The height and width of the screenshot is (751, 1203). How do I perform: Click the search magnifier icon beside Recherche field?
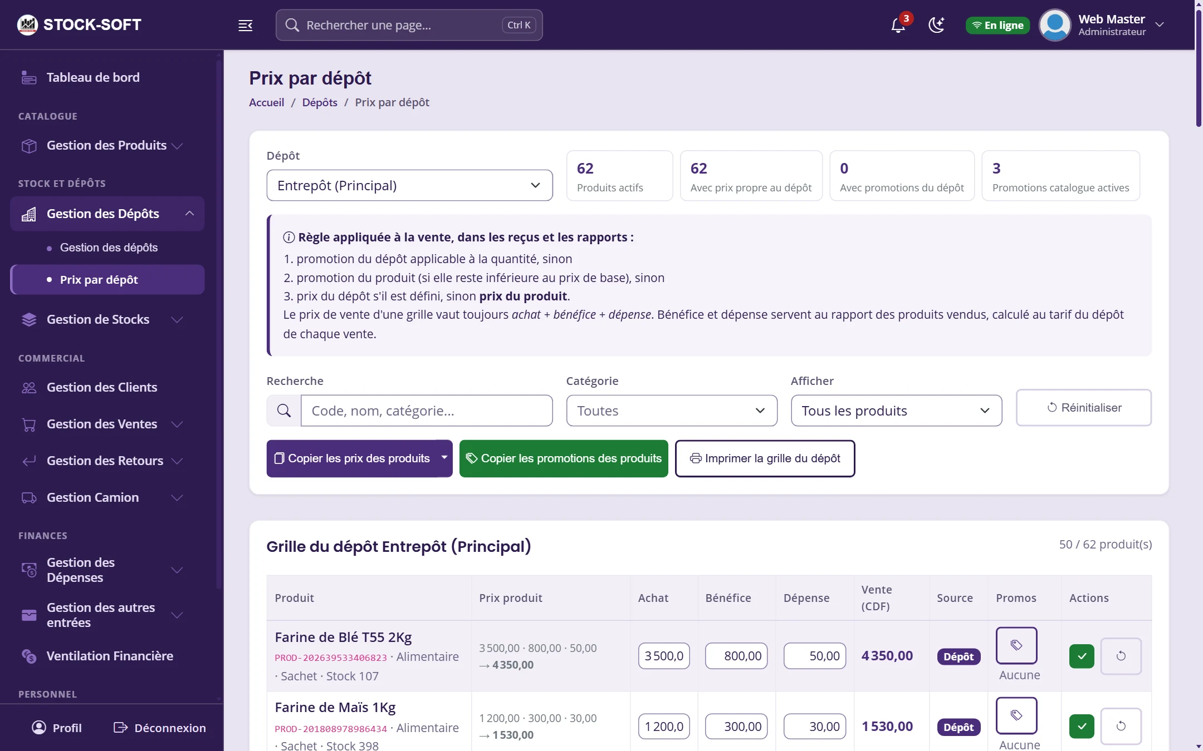tap(284, 411)
